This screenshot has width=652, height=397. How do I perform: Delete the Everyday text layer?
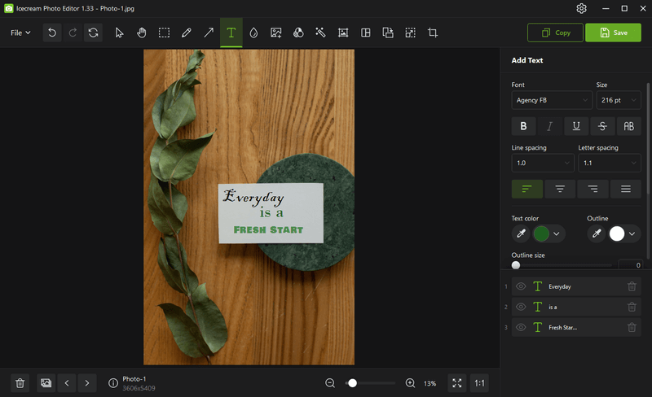632,286
